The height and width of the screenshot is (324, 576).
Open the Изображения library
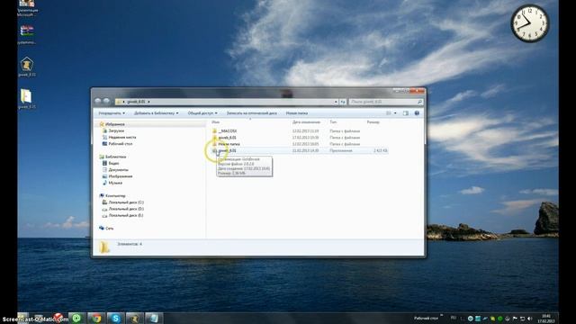click(x=120, y=176)
